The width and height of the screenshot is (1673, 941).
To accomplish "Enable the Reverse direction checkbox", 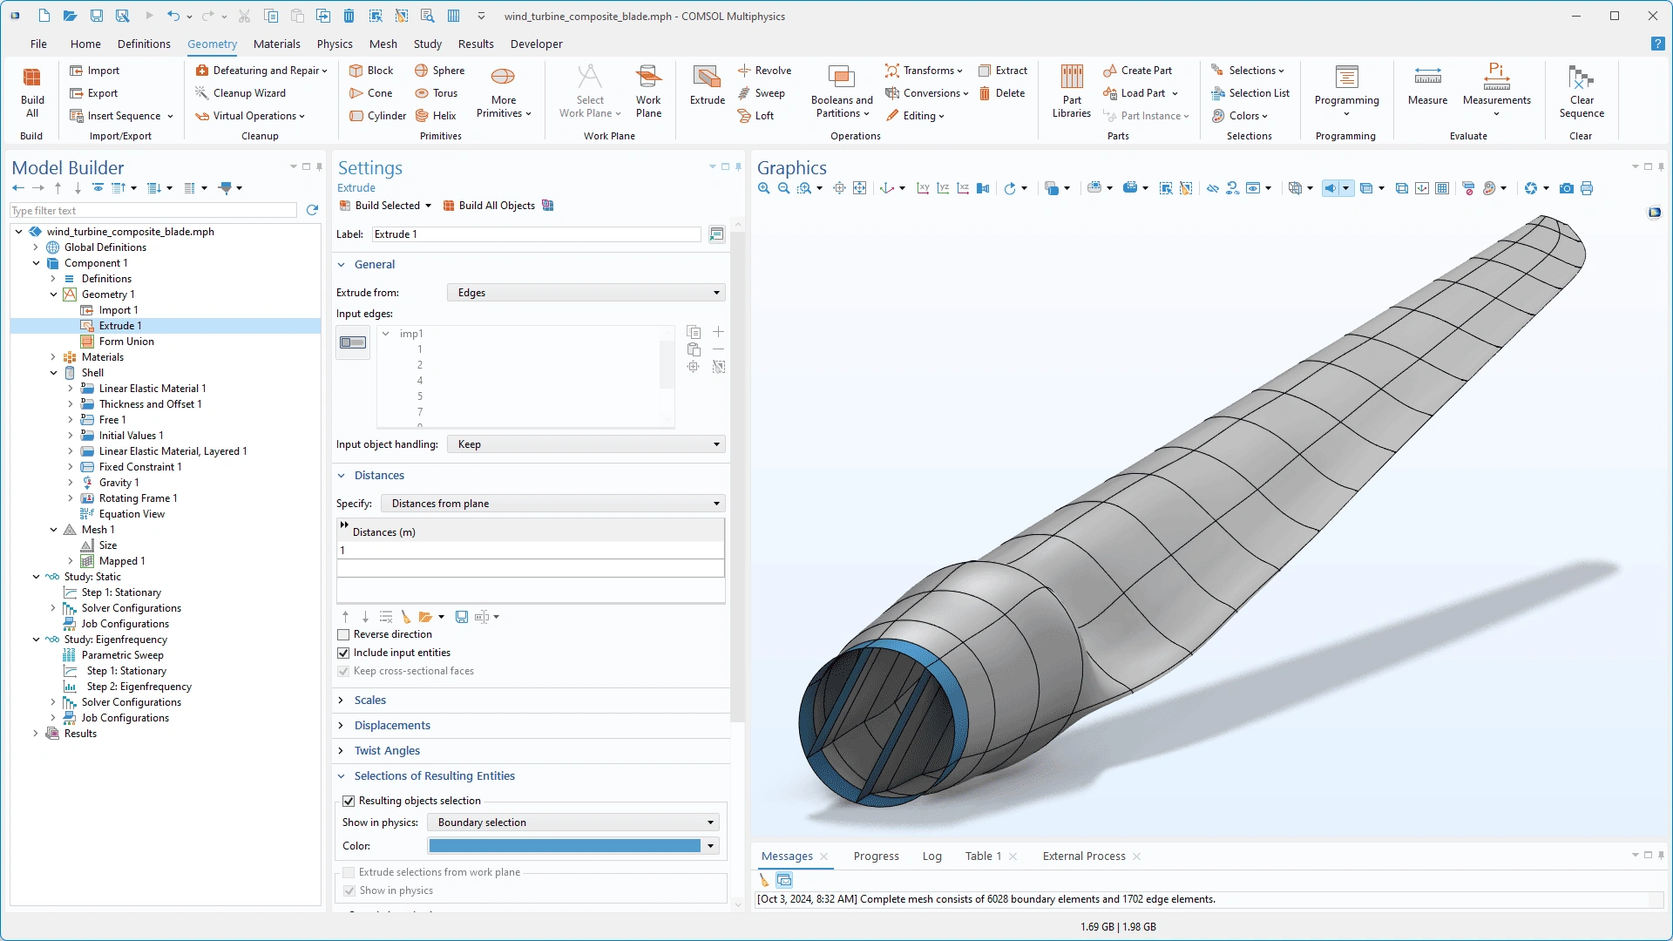I will (343, 634).
